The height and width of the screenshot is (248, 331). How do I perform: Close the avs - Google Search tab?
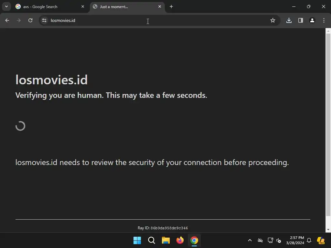click(83, 6)
